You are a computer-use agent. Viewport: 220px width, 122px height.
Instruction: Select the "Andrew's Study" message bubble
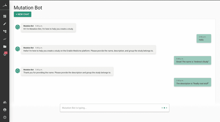coord(192,60)
